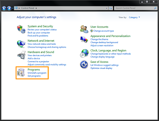Click Appearance and Personalization monitor icon
Viewport: 159px width, 121px height.
coord(84,40)
